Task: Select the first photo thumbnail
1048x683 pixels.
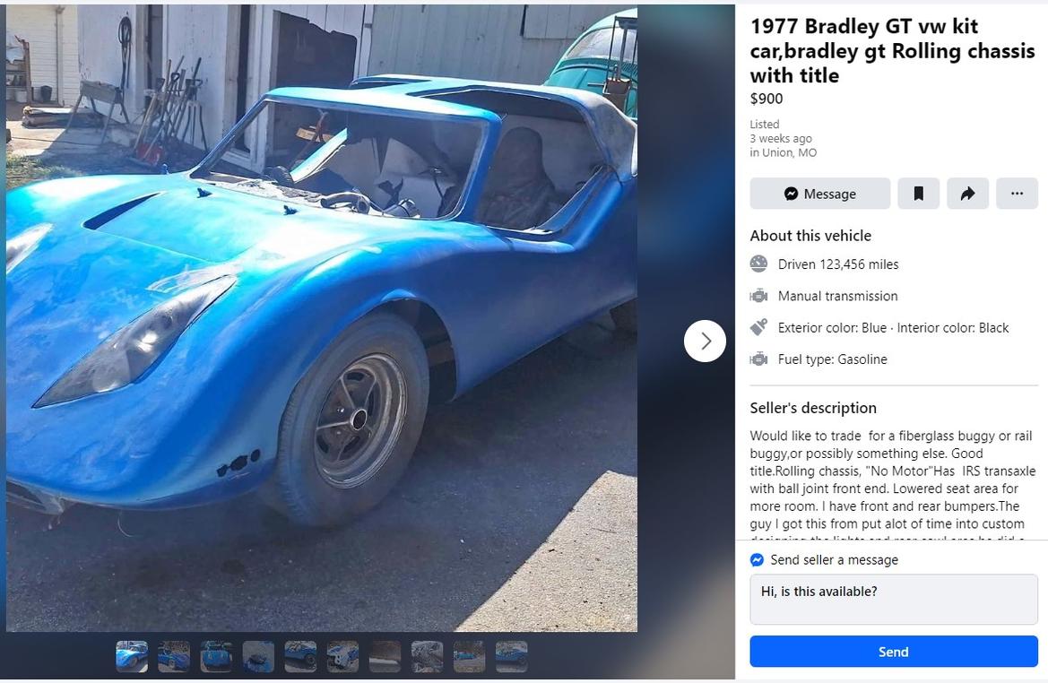Action: click(x=132, y=656)
